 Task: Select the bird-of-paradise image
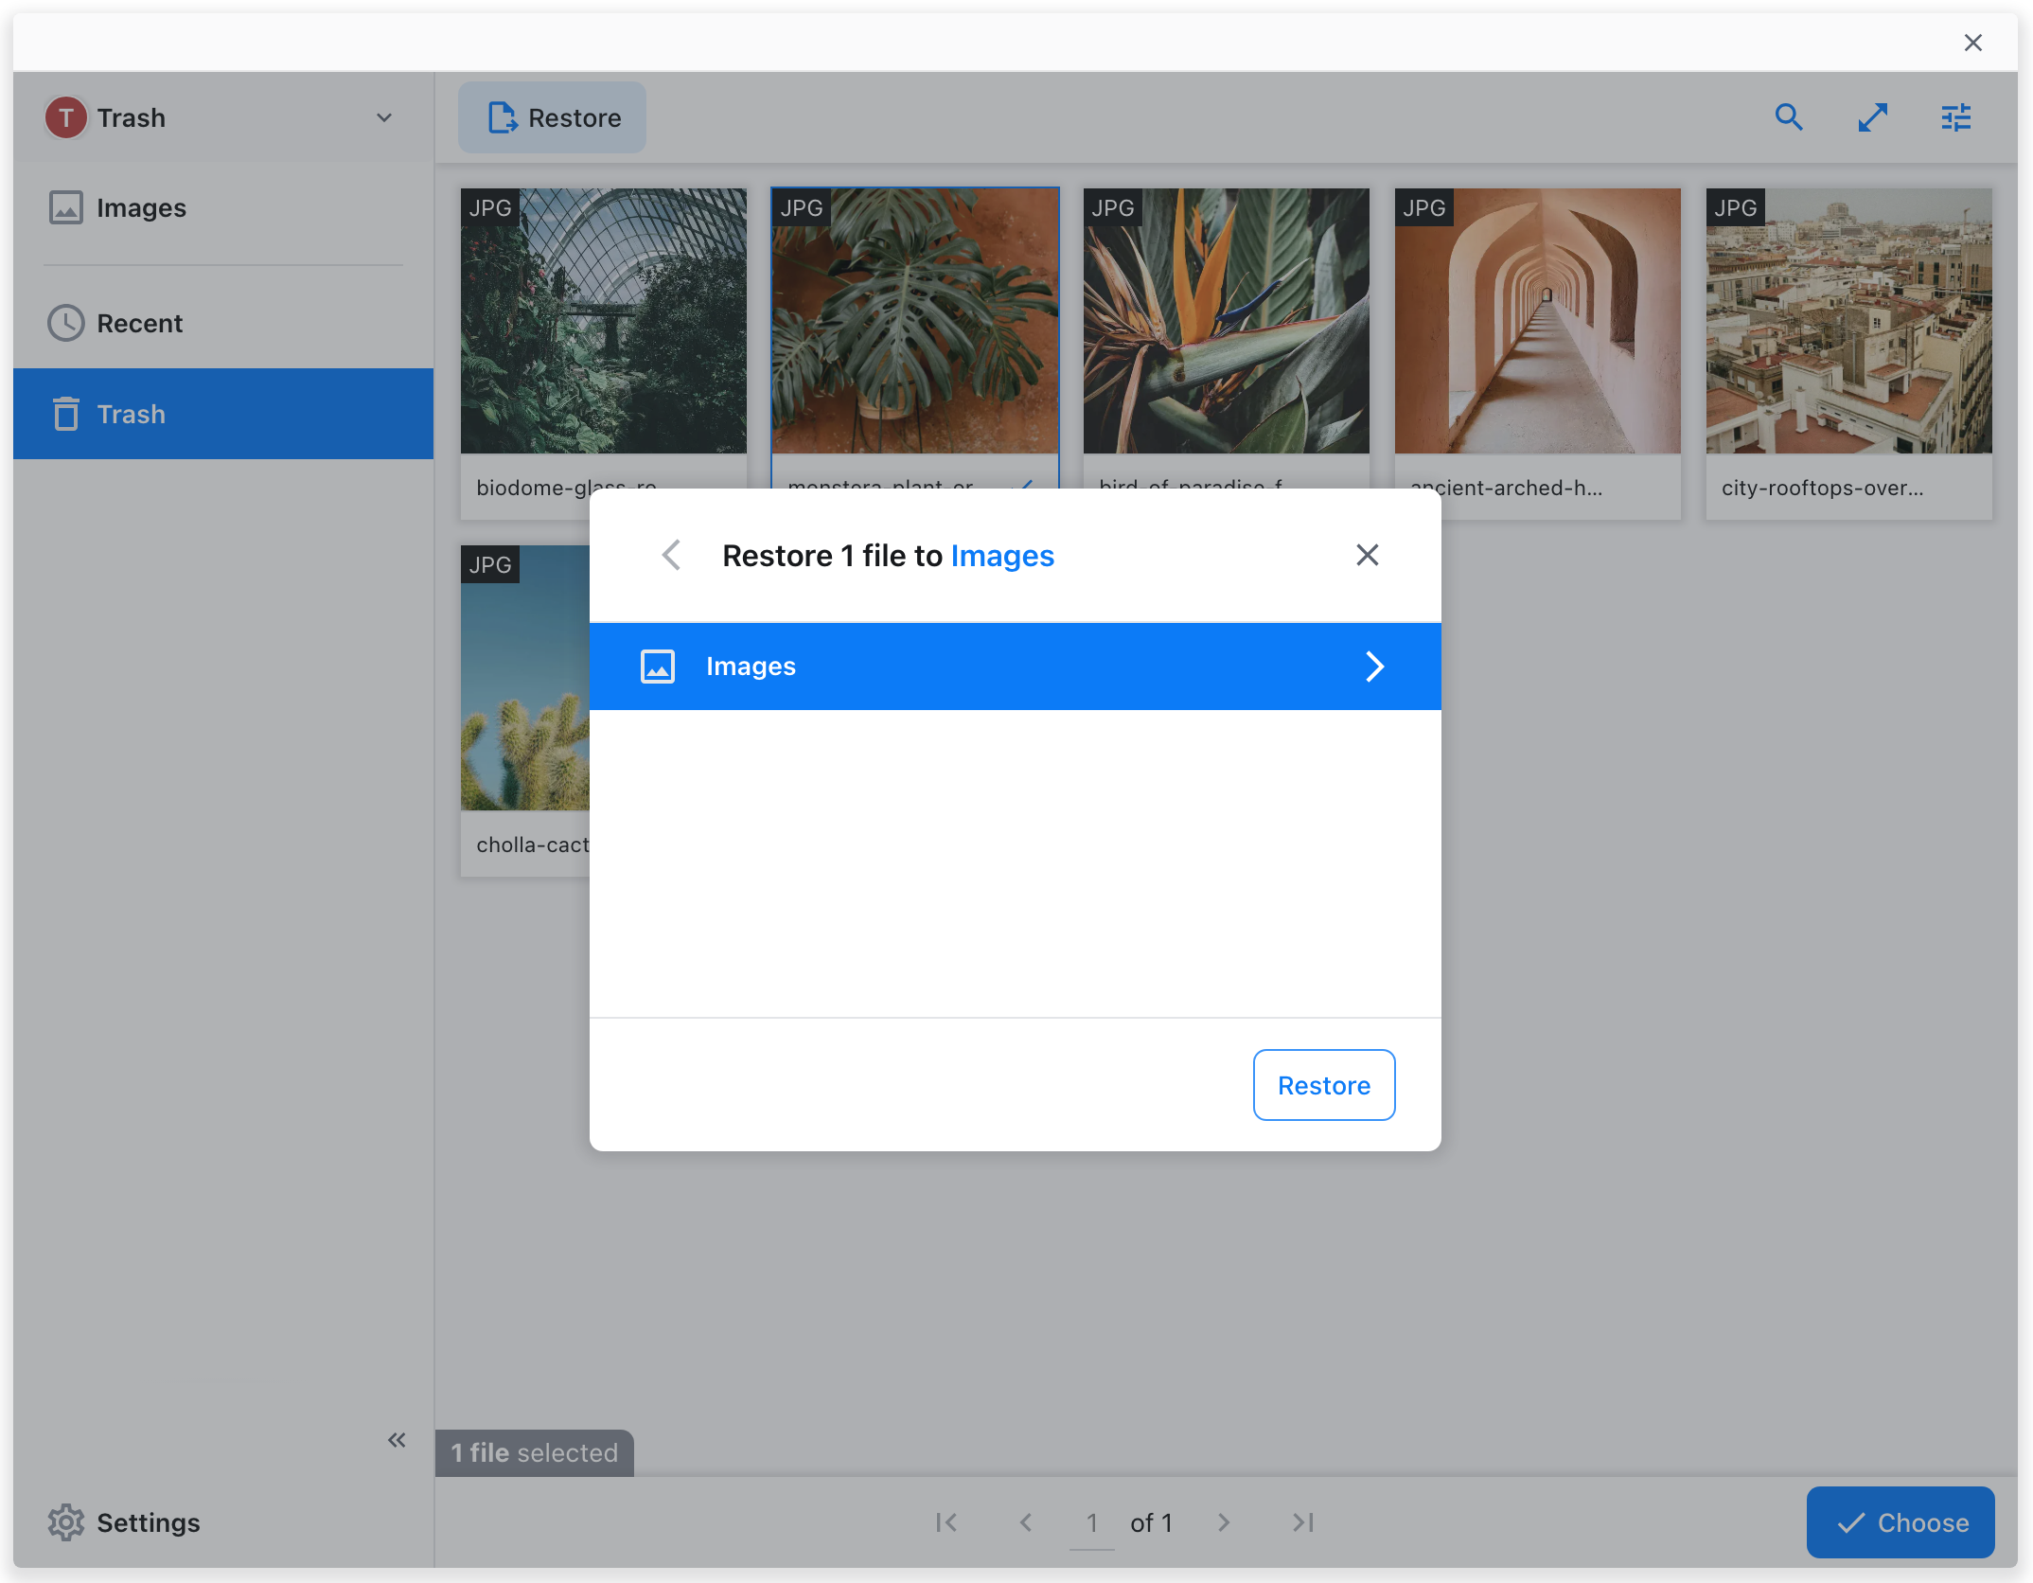pyautogui.click(x=1226, y=320)
